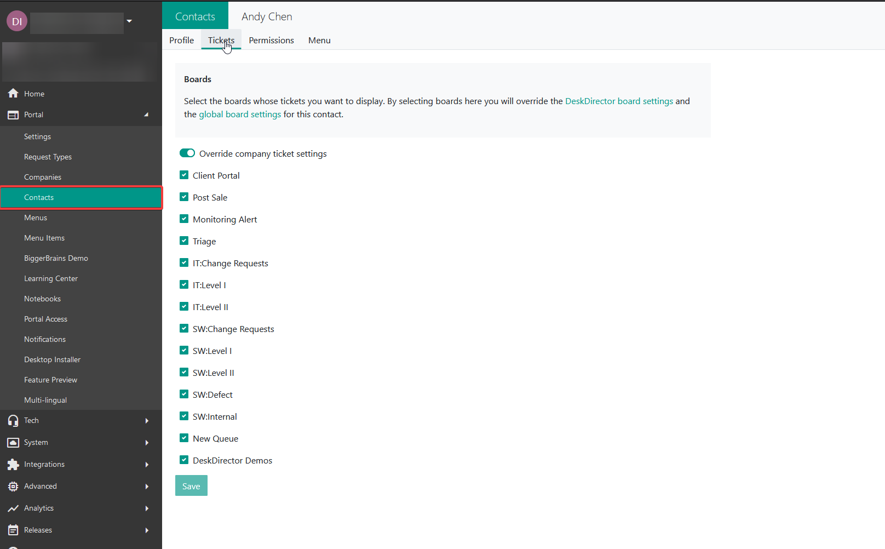Expand the System menu section
885x549 pixels.
coord(147,443)
